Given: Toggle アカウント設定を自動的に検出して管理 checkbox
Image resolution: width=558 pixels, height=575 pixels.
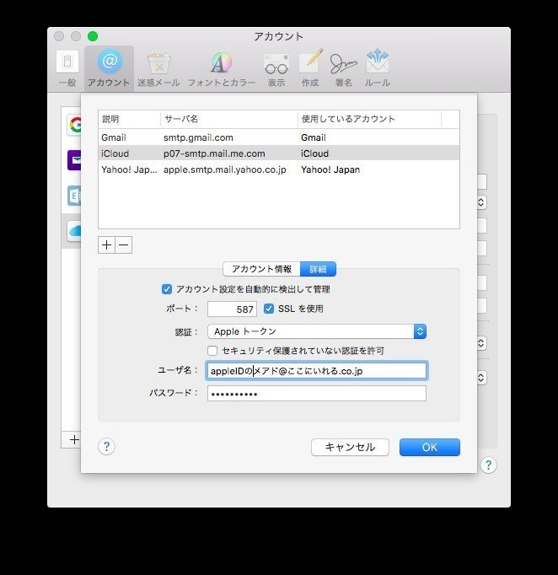Looking at the screenshot, I should point(166,289).
